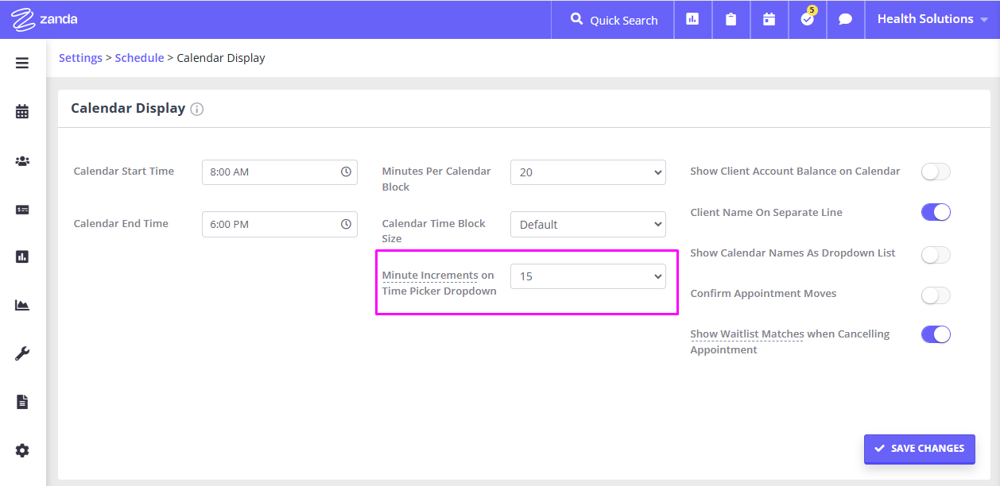The width and height of the screenshot is (1000, 486).
Task: Click SAVE CHANGES
Action: point(919,449)
